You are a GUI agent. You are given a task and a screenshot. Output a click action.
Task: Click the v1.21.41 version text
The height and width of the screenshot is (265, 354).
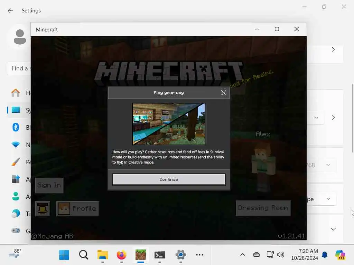(291, 236)
